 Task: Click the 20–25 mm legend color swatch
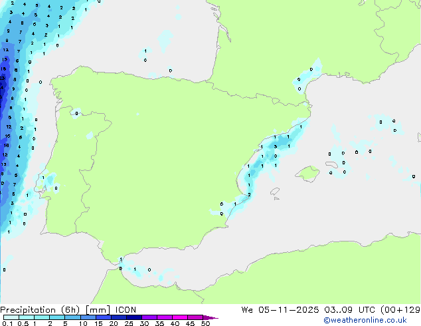click(x=119, y=317)
